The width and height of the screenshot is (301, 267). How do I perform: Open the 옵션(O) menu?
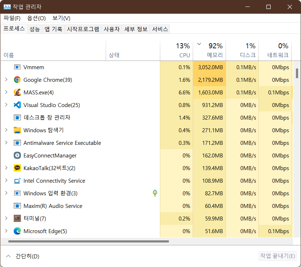36,18
